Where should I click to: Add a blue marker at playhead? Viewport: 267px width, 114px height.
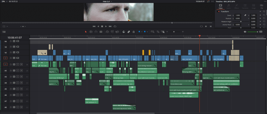pos(145,32)
